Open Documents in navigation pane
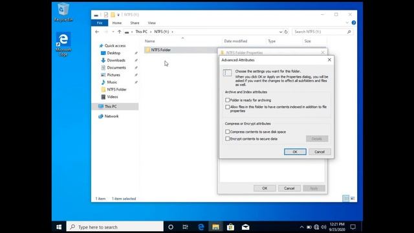The width and height of the screenshot is (414, 233). 116,67
